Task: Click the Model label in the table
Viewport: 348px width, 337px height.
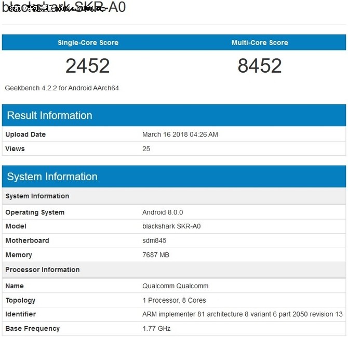Action: pos(16,226)
